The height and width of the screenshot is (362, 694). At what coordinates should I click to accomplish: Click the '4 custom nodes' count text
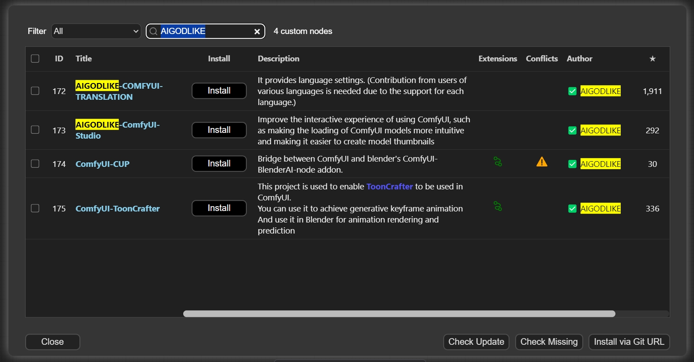pos(303,31)
